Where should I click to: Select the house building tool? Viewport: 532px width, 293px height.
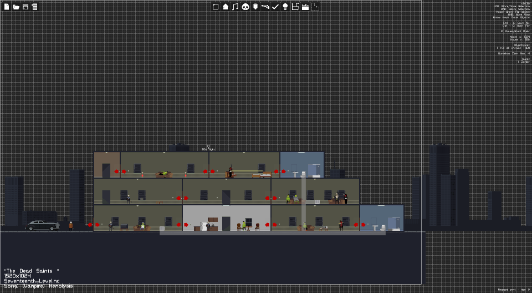[x=226, y=7]
